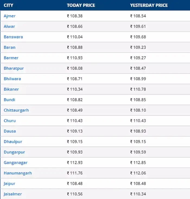Click the Chittaurgarh link
Screen dimensions: 190x199
(16, 110)
